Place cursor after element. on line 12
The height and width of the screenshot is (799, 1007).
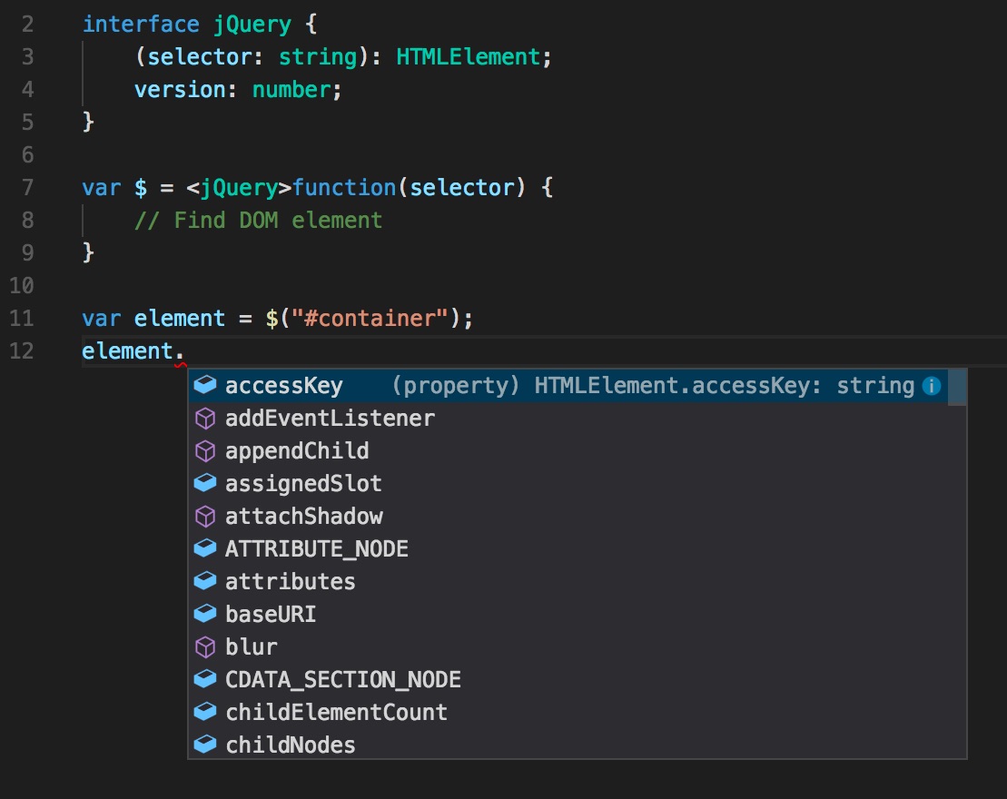point(185,351)
